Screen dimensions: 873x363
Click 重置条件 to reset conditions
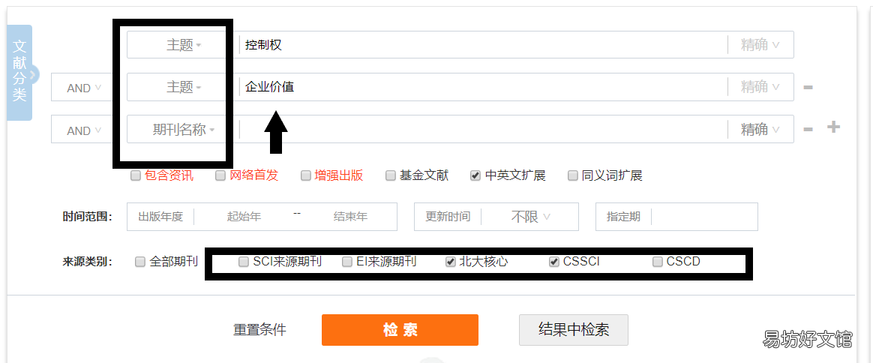(x=259, y=329)
